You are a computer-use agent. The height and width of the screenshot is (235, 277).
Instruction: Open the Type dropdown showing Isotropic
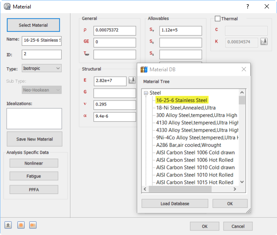(42, 68)
